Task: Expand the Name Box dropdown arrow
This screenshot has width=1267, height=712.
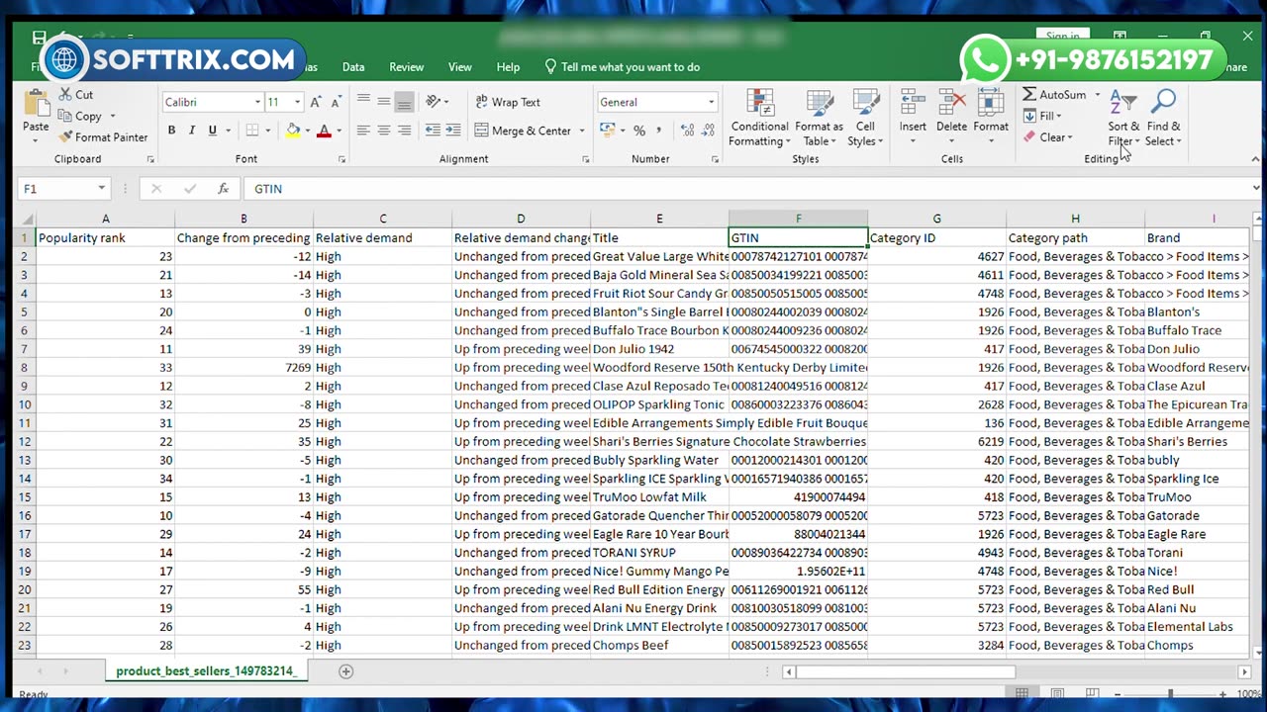Action: [x=101, y=188]
